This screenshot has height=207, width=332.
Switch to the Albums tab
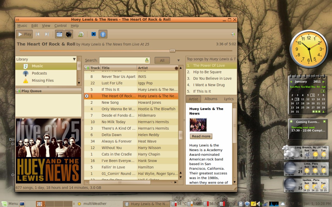click(211, 99)
